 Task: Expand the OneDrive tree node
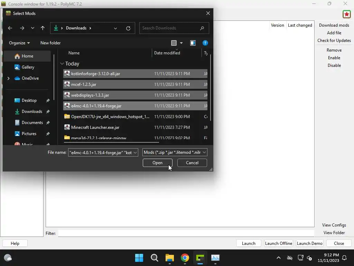[9, 78]
